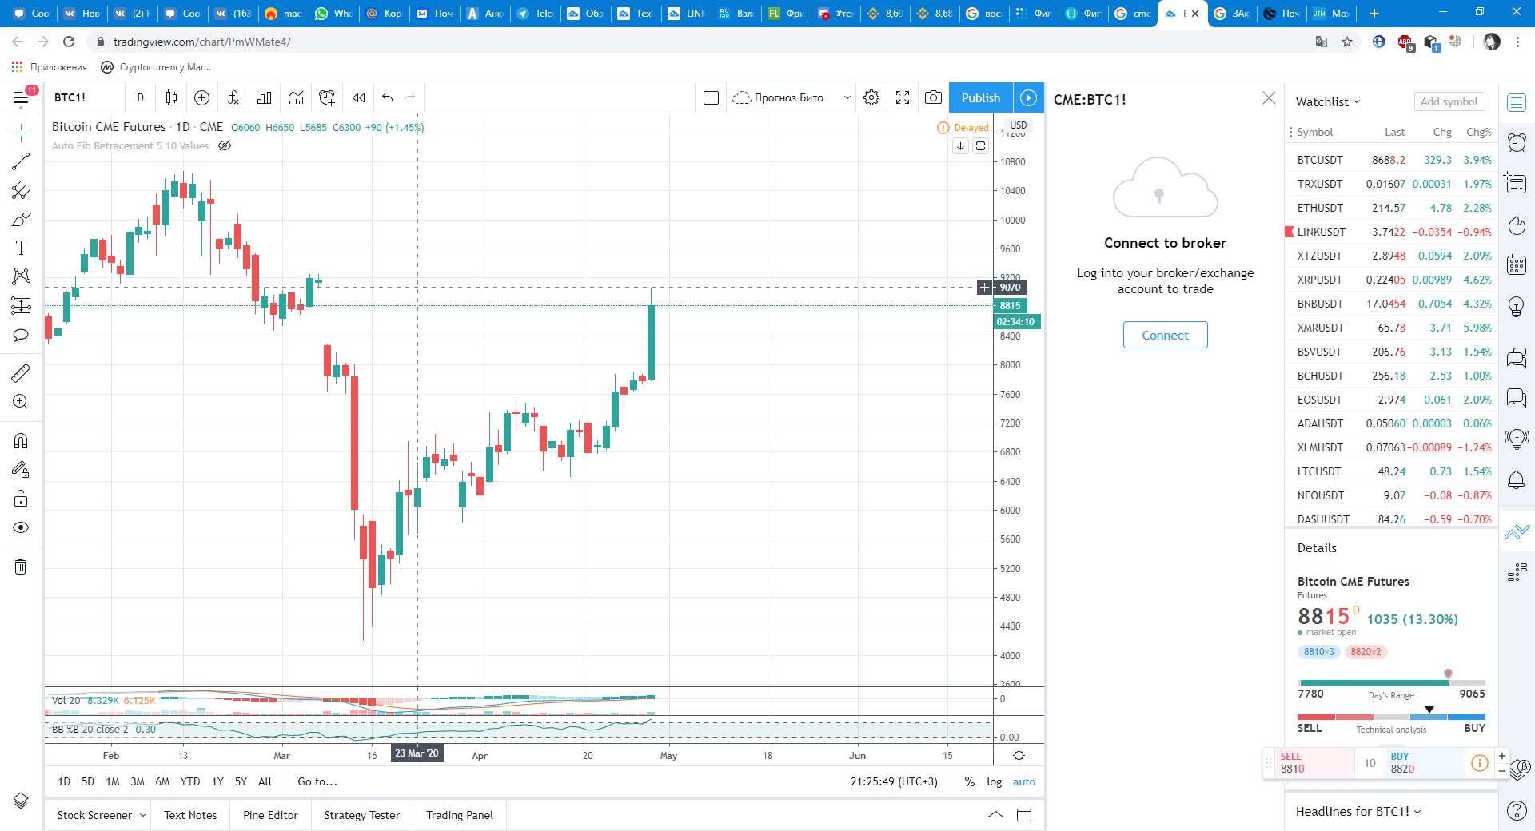This screenshot has width=1535, height=831.
Task: Create an alert from top toolbar
Action: [327, 97]
